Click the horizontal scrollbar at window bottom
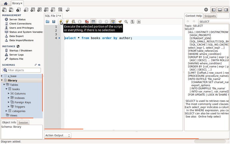230x144 pixels. (210, 141)
